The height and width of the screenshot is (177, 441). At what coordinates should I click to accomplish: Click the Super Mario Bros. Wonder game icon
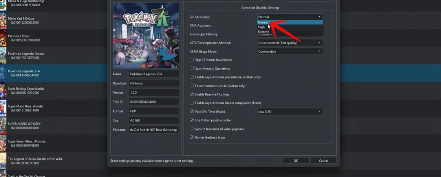tap(3, 109)
